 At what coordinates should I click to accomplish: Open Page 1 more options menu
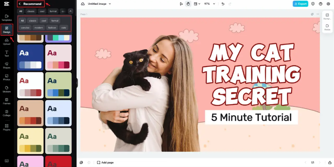click(318, 14)
